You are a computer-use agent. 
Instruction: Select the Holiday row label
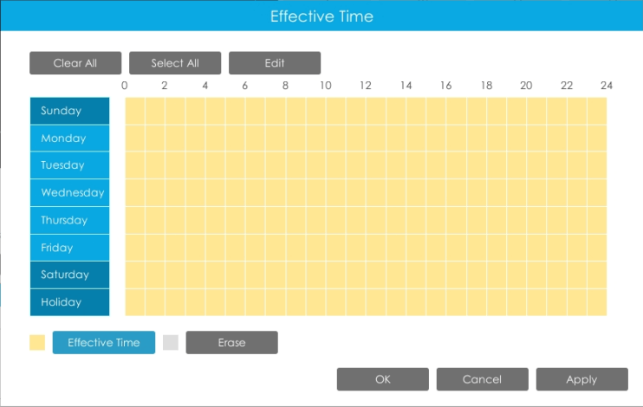pos(69,302)
